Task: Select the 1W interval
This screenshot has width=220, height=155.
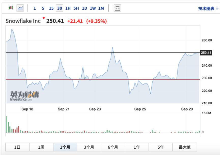Action: pos(93,8)
